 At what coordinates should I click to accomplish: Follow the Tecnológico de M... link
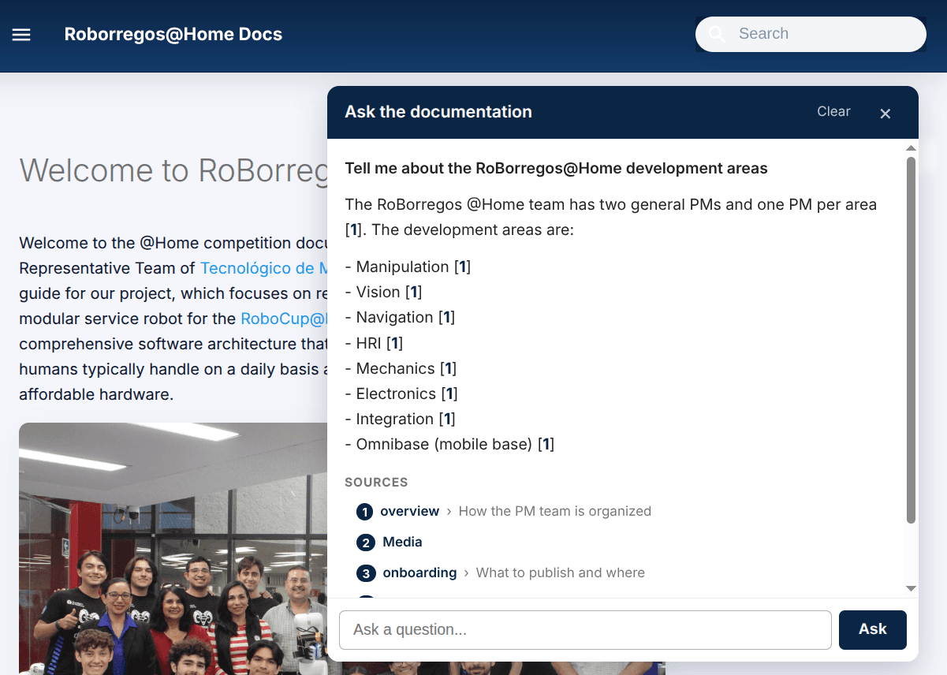263,268
